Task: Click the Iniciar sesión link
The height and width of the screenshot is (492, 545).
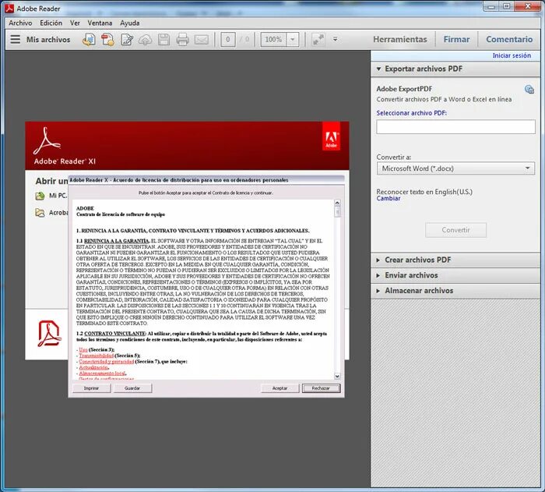Action: pyautogui.click(x=512, y=55)
